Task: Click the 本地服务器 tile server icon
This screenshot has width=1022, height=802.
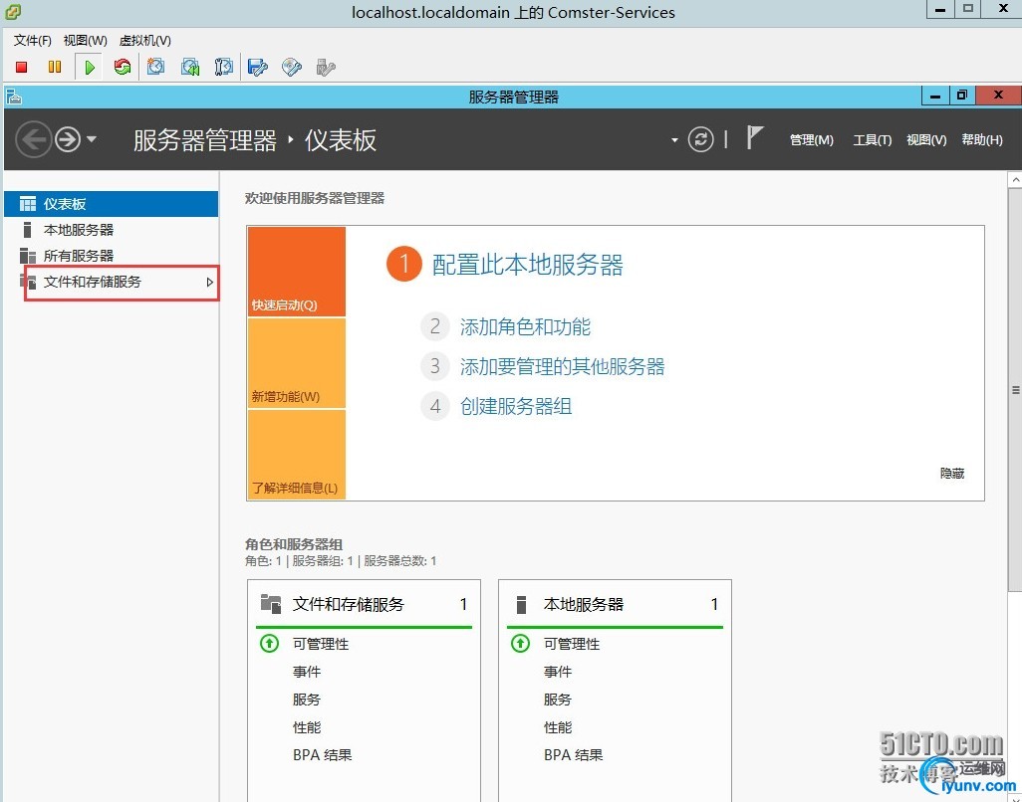Action: (521, 605)
